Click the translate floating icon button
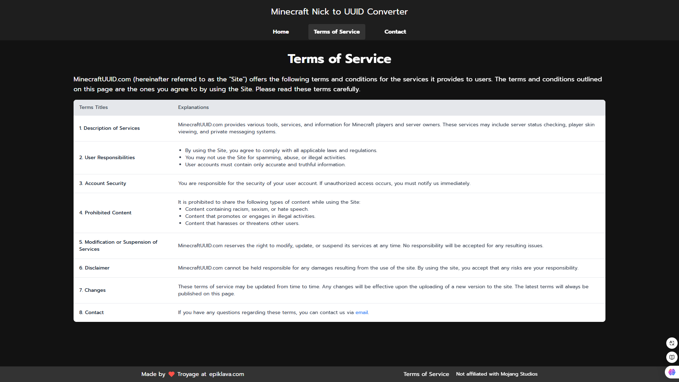Image resolution: width=679 pixels, height=382 pixels. point(672,343)
